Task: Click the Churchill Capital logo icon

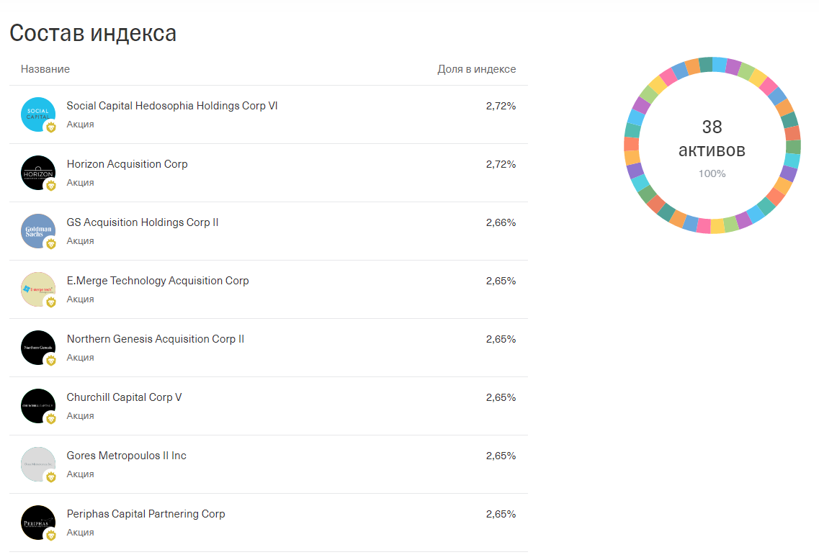Action: (x=38, y=406)
